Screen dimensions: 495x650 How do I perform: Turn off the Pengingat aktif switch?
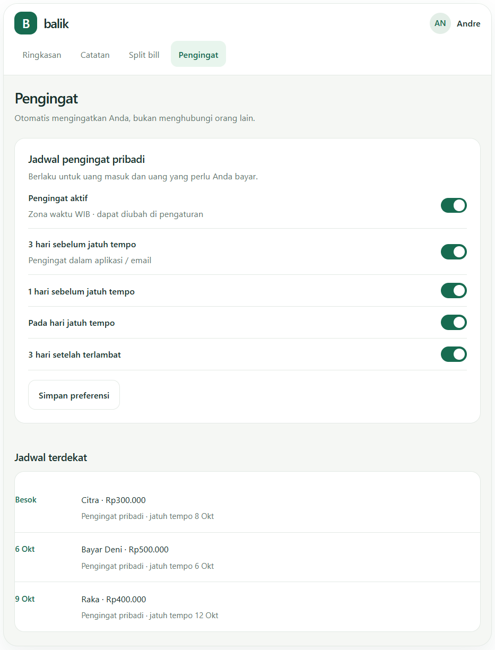click(454, 205)
